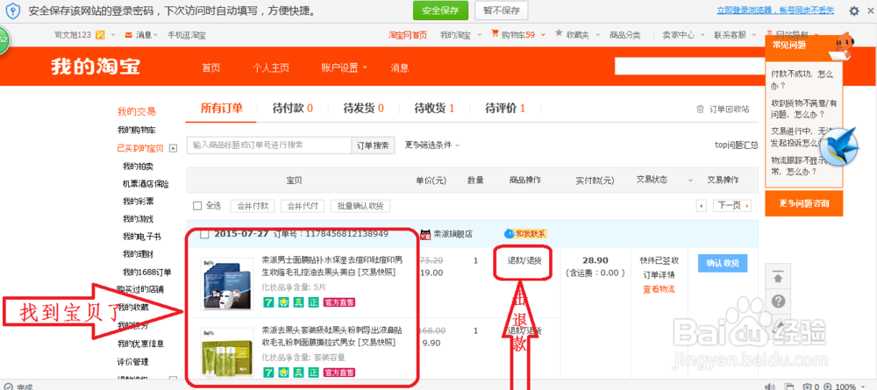Collapse the 已买到的宝贝 sidebar section
Screen dimensions: 877x390
(173, 149)
